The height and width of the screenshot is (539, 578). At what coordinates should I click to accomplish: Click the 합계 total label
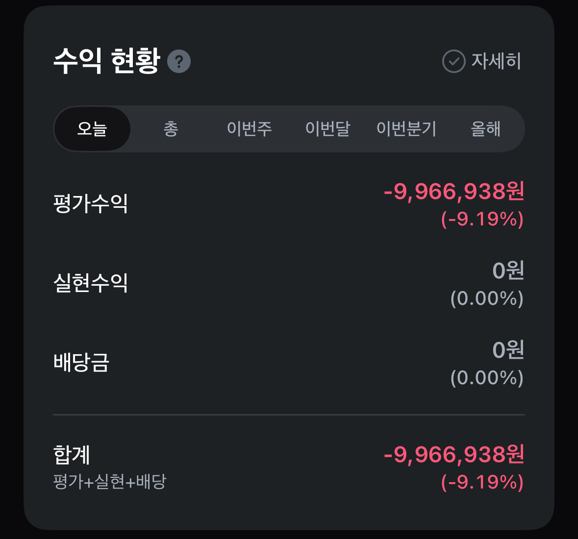pos(72,455)
